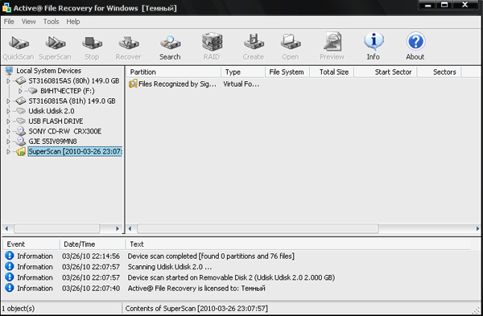
Task: Click the ВИНТЧЕСТЕР (F:) volume icon
Action: point(33,91)
